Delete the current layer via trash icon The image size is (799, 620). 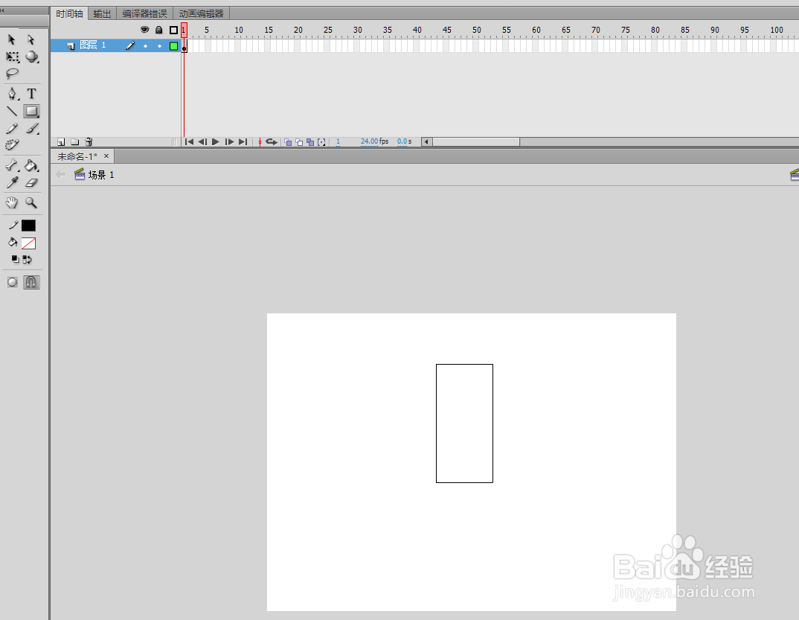[x=89, y=141]
